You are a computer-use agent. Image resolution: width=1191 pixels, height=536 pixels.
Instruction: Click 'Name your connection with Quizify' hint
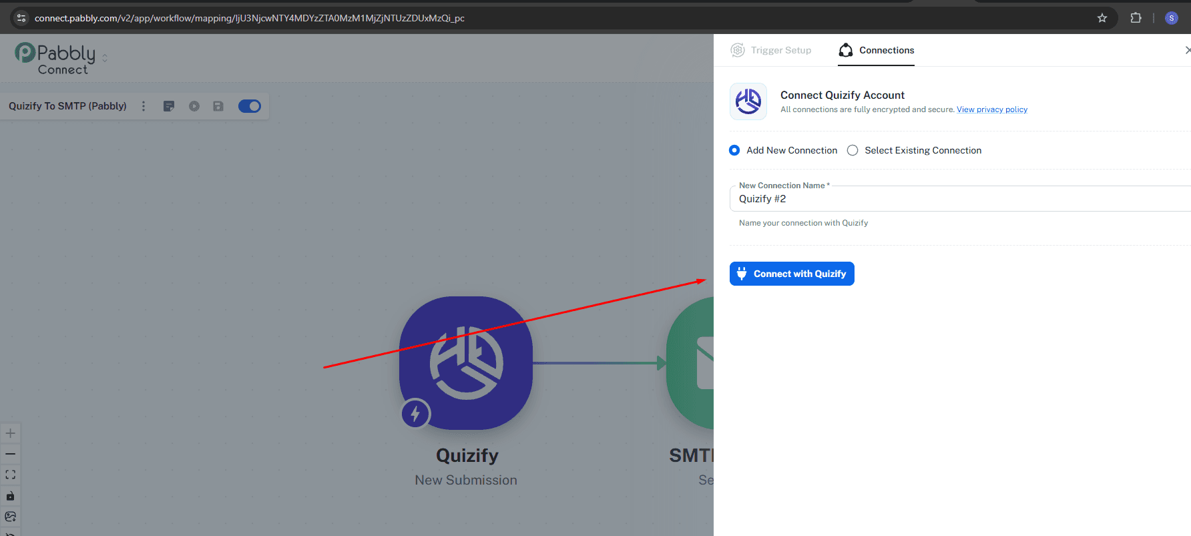point(803,223)
